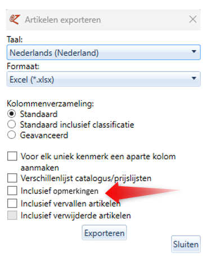Tick Verschillenlijst catalogus/prijslijsten checkbox
207x256 pixels.
(x=12, y=178)
